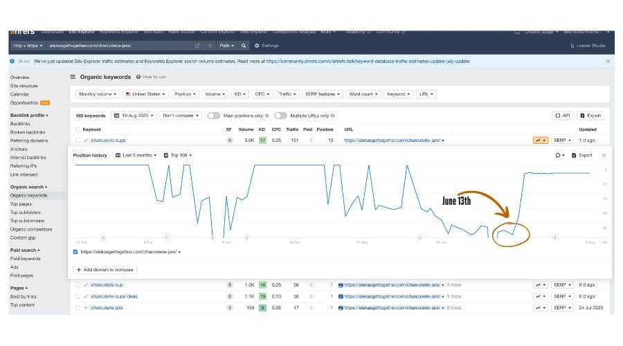Open Content gap in sidebar

pyautogui.click(x=23, y=237)
